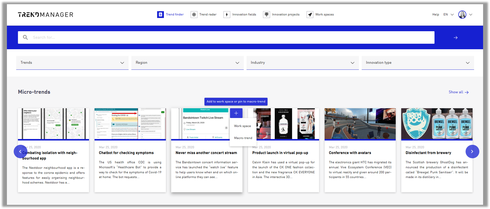Expand the user account chevron
Screen dimensions: 490x209
click(x=471, y=14)
